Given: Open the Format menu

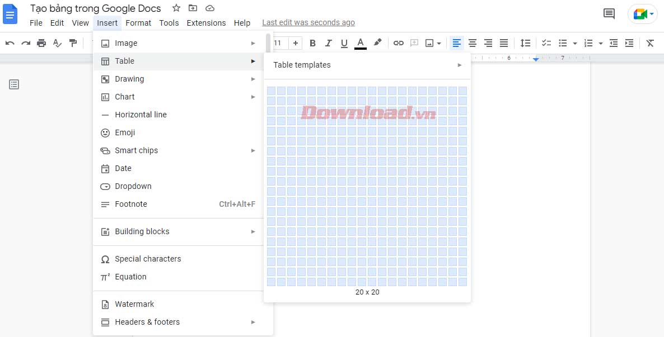Looking at the screenshot, I should pyautogui.click(x=138, y=23).
